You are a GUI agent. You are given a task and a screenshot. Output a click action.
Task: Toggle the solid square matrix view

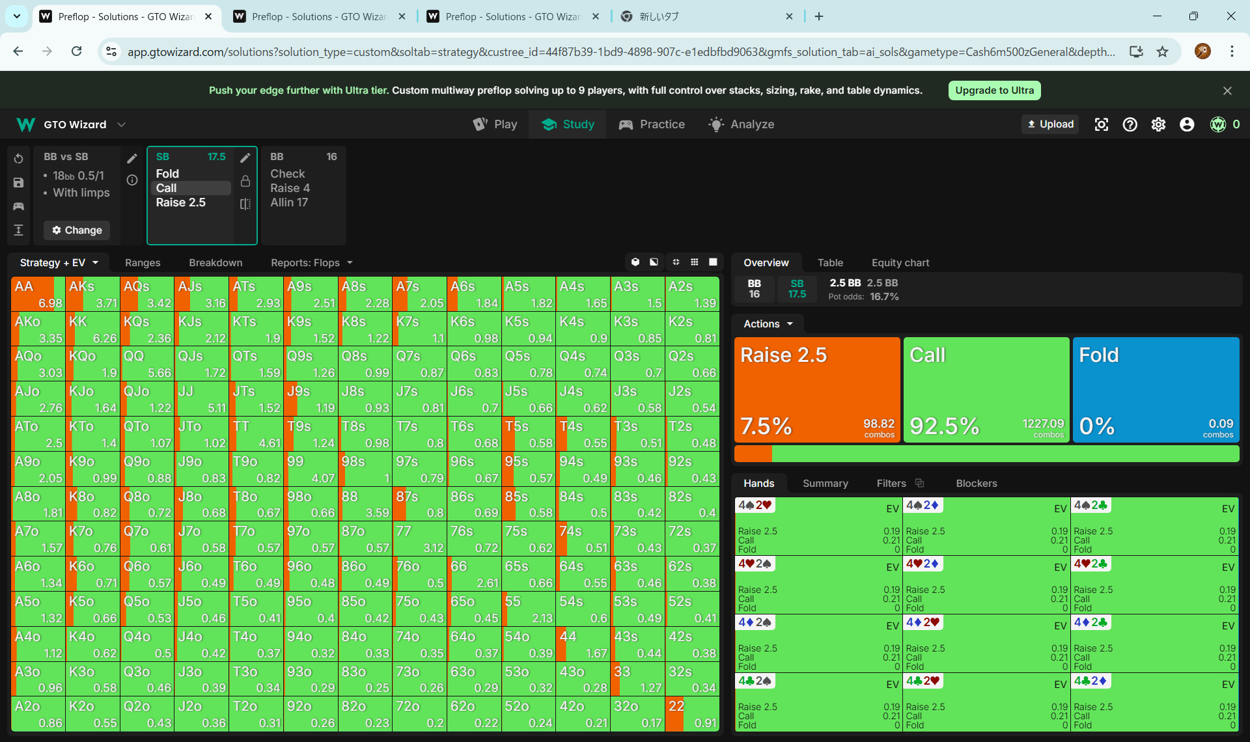point(713,262)
